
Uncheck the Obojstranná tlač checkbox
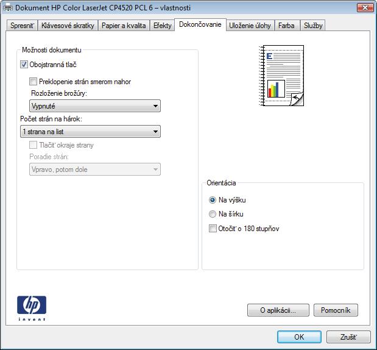point(24,65)
